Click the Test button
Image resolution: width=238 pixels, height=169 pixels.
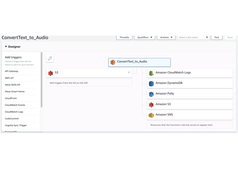(217, 37)
